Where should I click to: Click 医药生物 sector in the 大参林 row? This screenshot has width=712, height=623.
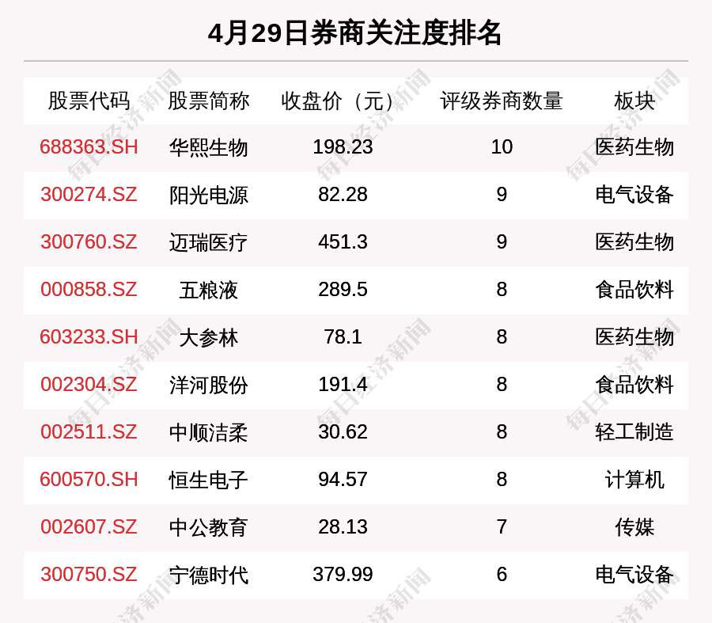(634, 338)
